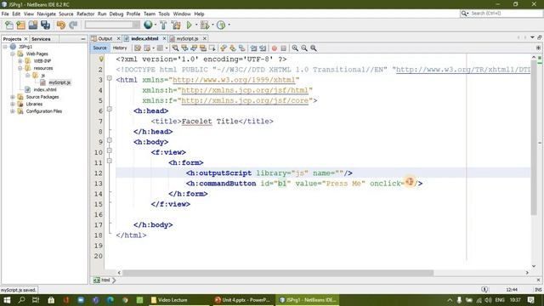The image size is (544, 306).
Task: Click the New Project toolbar icon
Action: point(20,25)
